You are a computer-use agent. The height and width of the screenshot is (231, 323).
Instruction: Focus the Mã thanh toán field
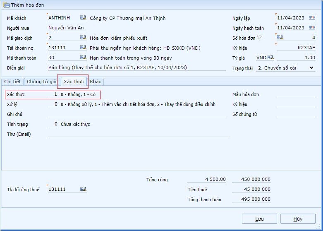coord(64,58)
